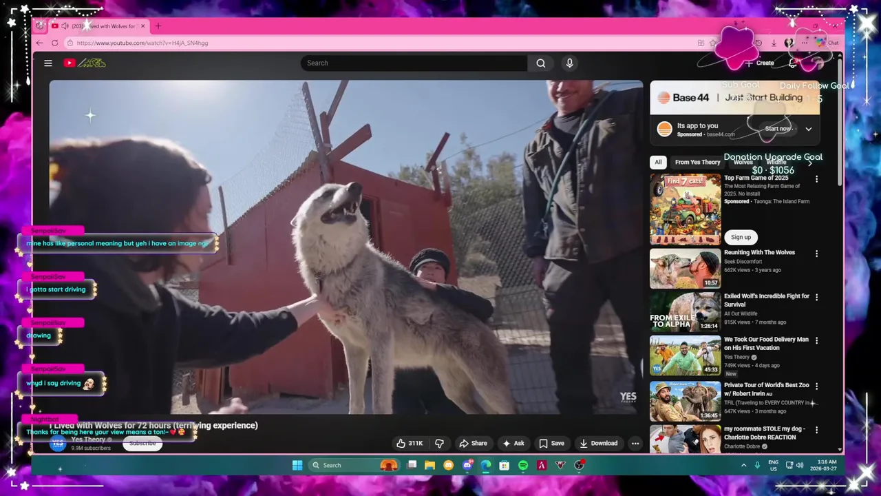
Task: Open the Create menu
Action: (760, 63)
